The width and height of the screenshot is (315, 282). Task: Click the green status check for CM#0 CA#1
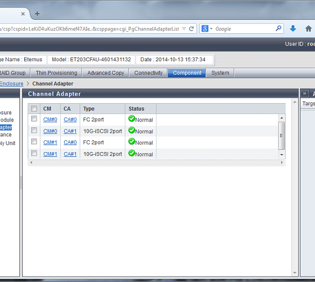click(131, 131)
